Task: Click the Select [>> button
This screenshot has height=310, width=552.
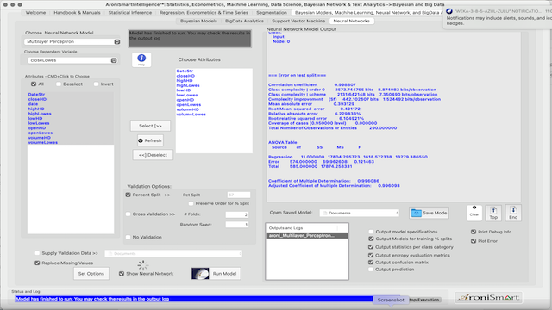Action: pos(150,126)
